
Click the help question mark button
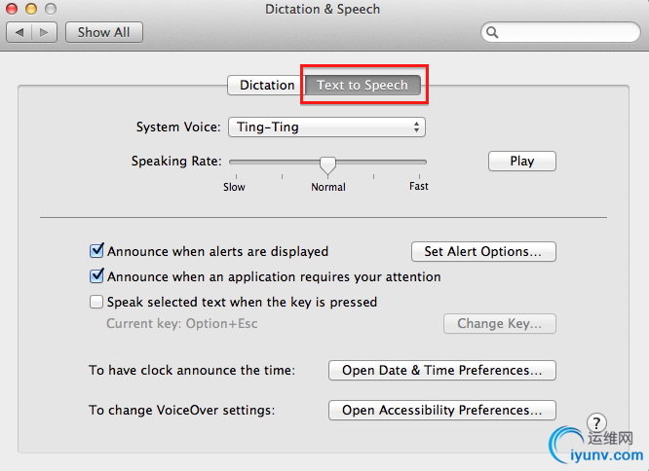click(597, 423)
